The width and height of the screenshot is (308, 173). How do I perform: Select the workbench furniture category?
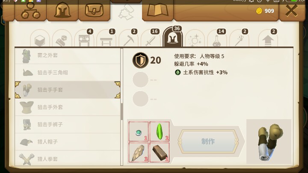point(106,38)
